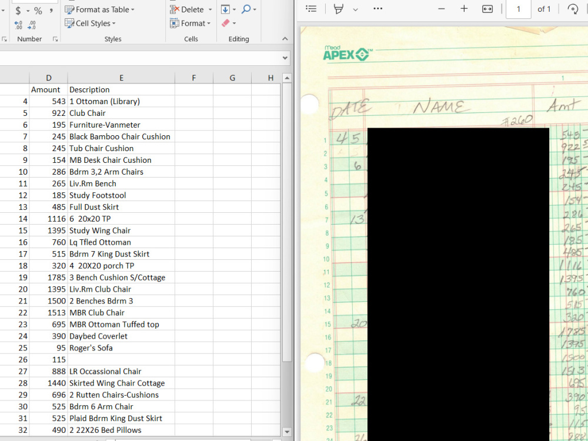This screenshot has width=588, height=441.
Task: Click the Fill down icon
Action: coord(225,9)
